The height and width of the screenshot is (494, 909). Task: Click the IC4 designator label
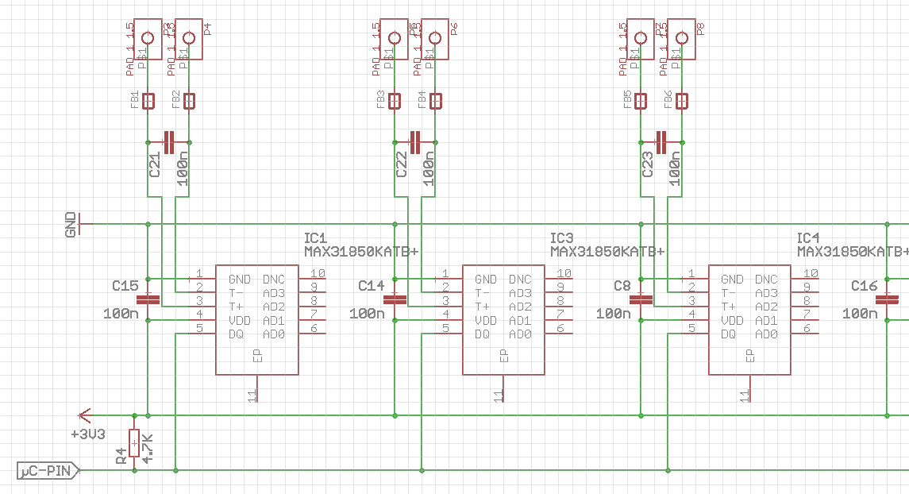[x=808, y=238]
